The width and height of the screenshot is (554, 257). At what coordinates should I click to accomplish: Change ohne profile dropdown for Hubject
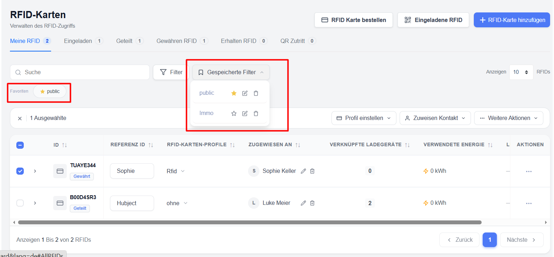[x=177, y=203]
